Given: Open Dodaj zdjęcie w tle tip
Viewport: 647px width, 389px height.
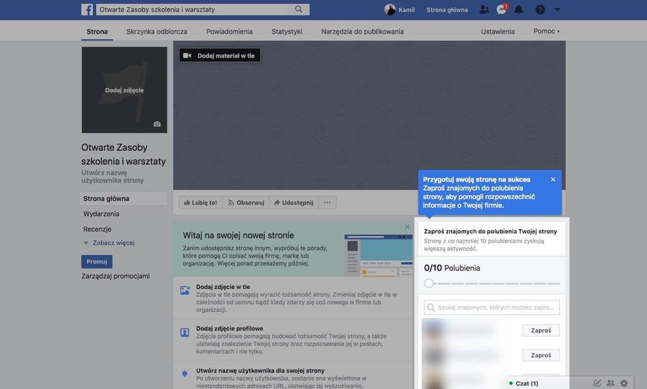Looking at the screenshot, I should click(x=223, y=287).
